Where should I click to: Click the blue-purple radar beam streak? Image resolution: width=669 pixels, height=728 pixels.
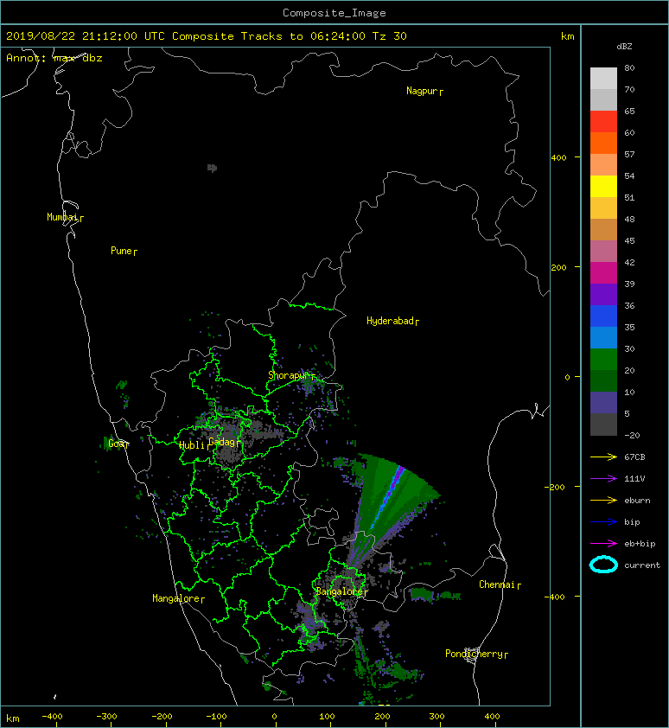[388, 496]
